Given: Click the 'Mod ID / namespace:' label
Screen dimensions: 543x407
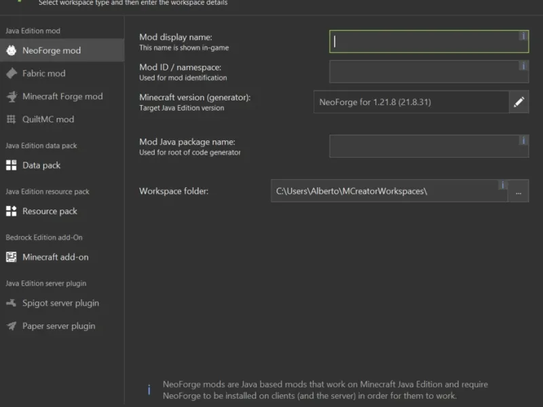Looking at the screenshot, I should 180,67.
